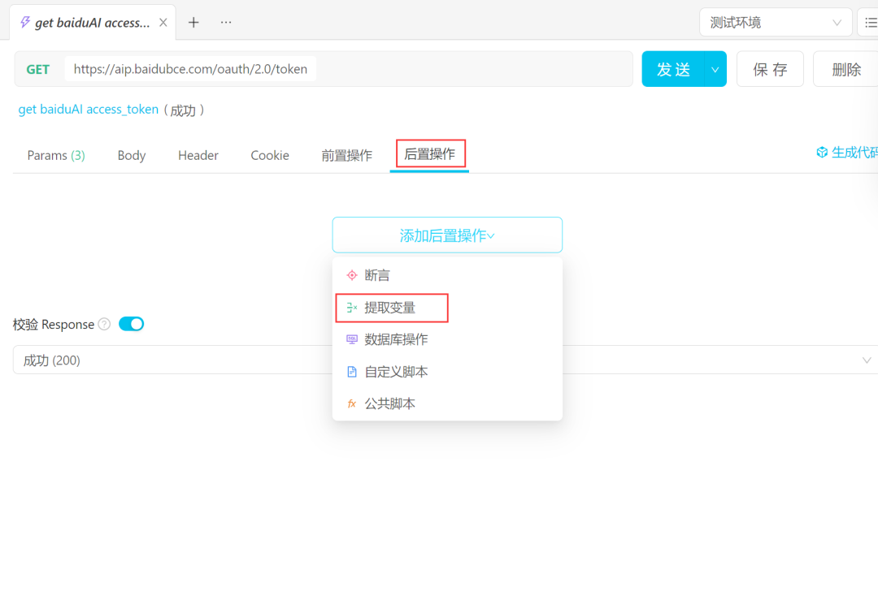The height and width of the screenshot is (595, 878).
Task: Select 断言 from the menu
Action: [x=447, y=275]
